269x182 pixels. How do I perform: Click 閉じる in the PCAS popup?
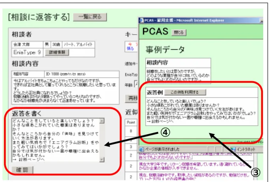point(179,32)
